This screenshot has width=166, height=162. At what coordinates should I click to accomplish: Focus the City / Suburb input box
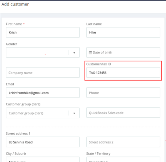pos(43,159)
